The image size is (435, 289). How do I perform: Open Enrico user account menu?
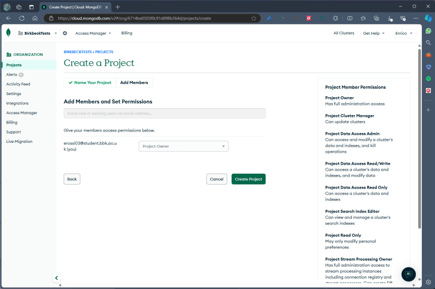[x=404, y=33]
